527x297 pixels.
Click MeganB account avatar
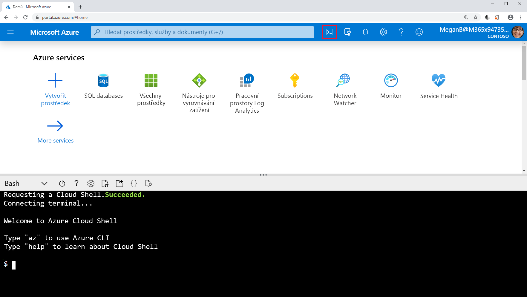pyautogui.click(x=517, y=32)
